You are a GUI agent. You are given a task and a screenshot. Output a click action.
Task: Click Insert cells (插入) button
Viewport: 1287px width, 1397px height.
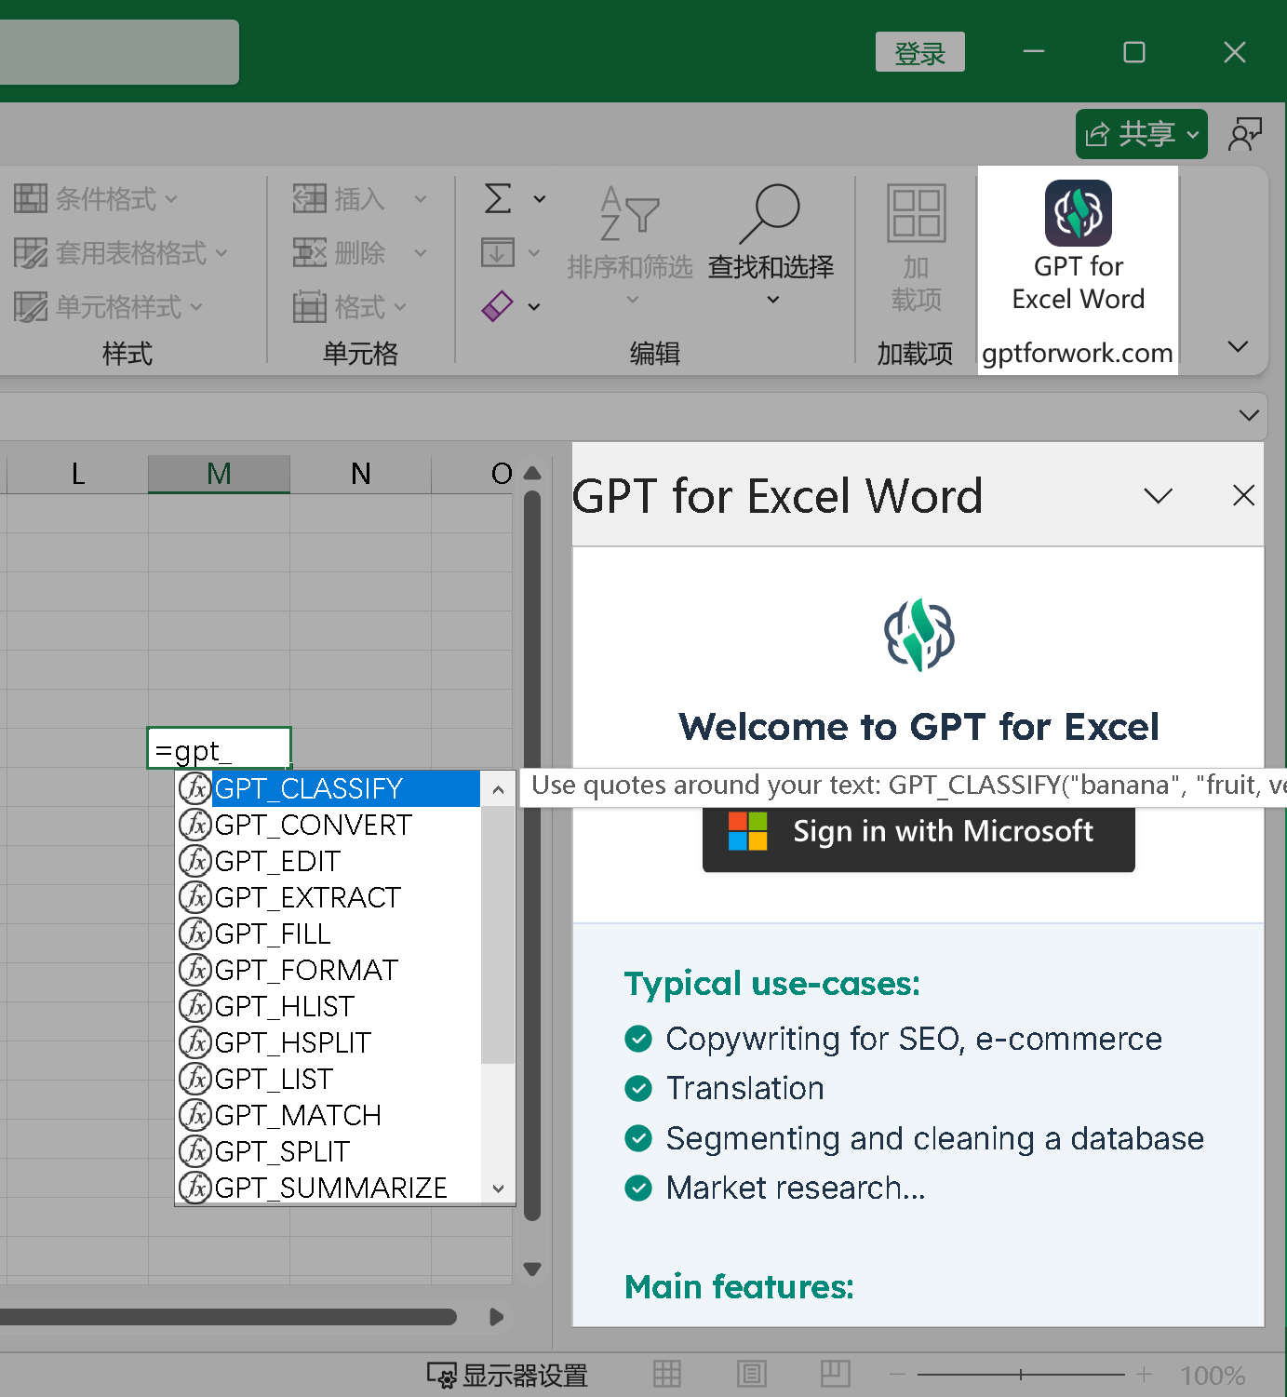pos(339,198)
